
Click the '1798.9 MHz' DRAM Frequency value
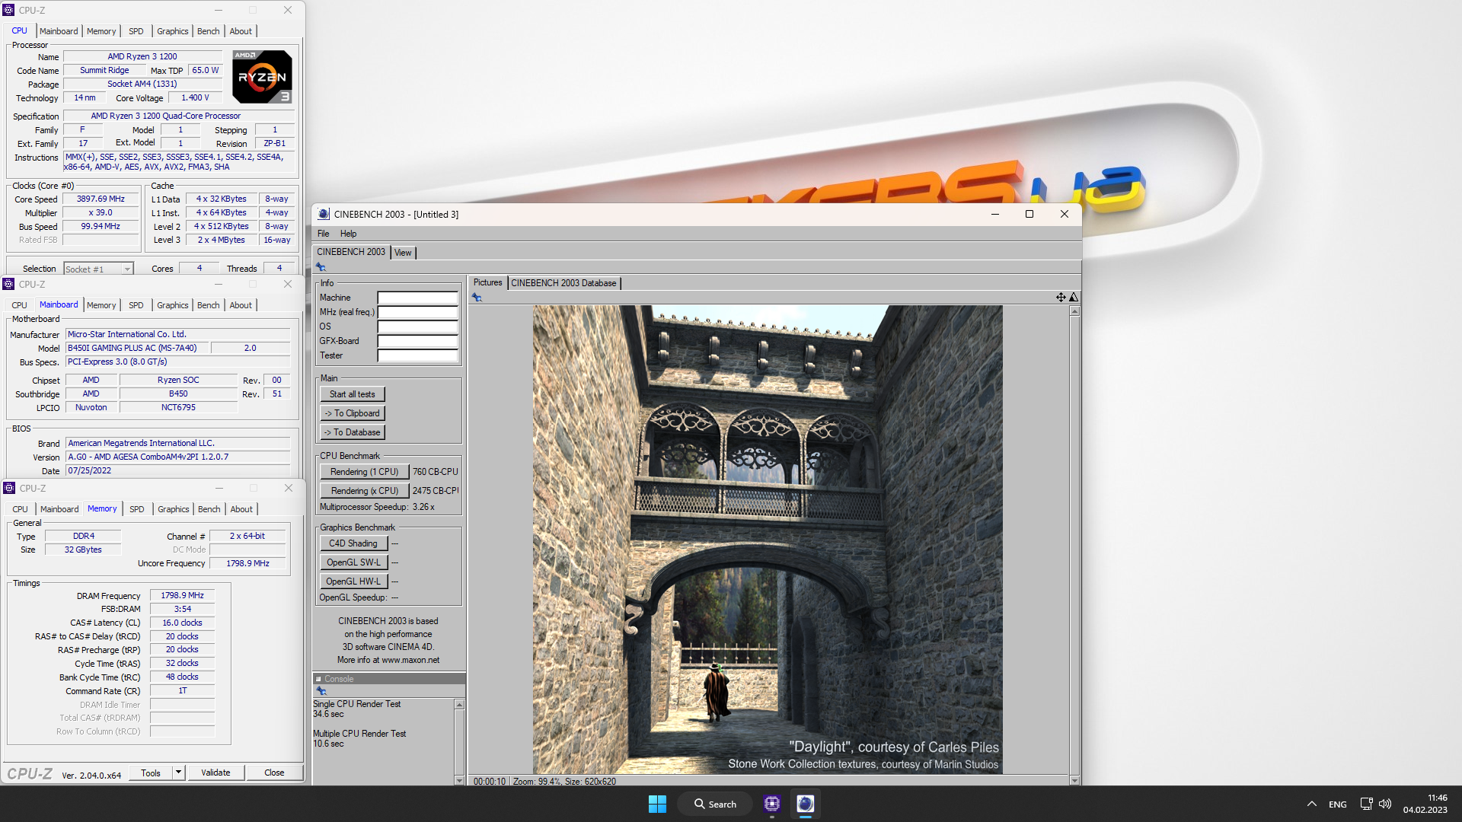(183, 595)
